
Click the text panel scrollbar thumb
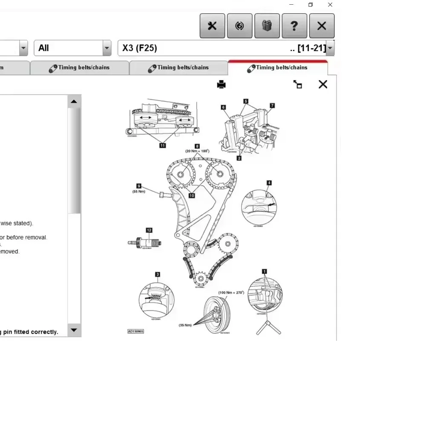[74, 161]
